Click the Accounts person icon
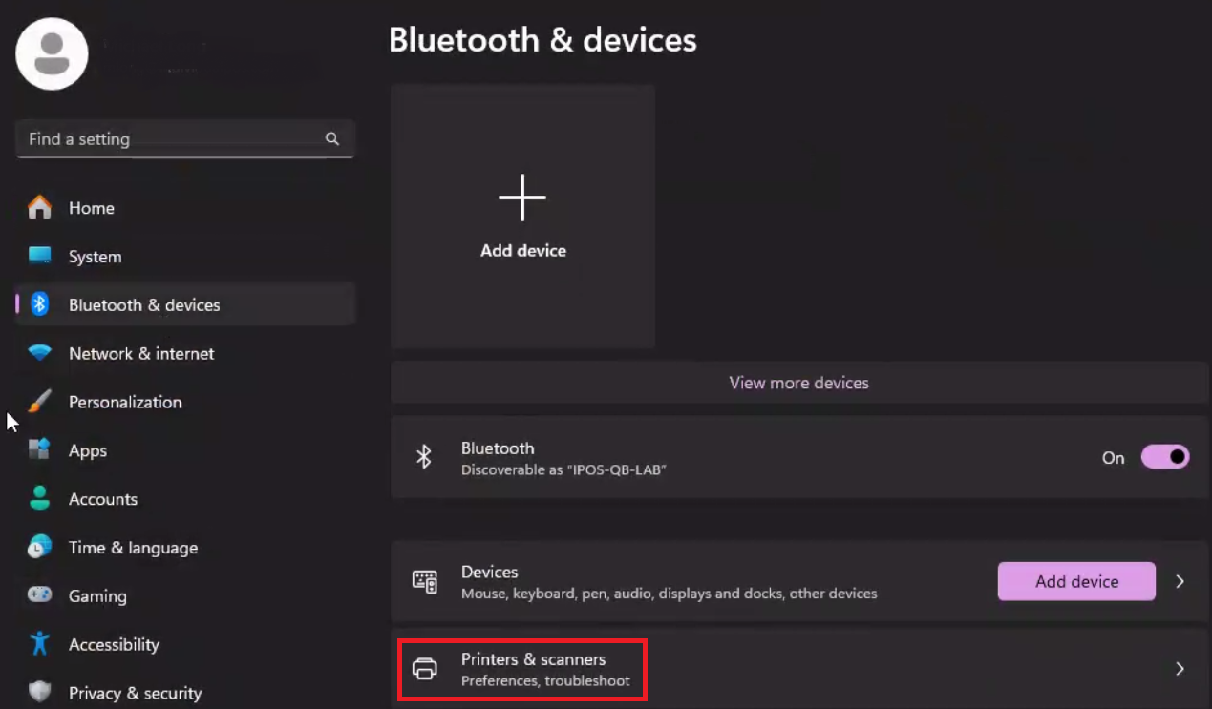 tap(39, 498)
